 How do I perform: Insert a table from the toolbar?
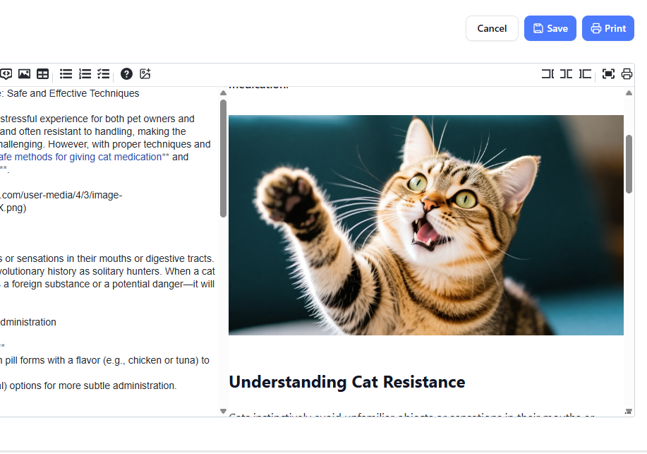(x=42, y=73)
